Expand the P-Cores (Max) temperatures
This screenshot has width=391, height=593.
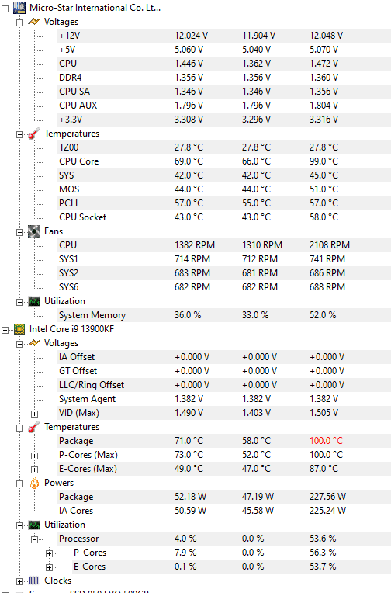coord(34,456)
